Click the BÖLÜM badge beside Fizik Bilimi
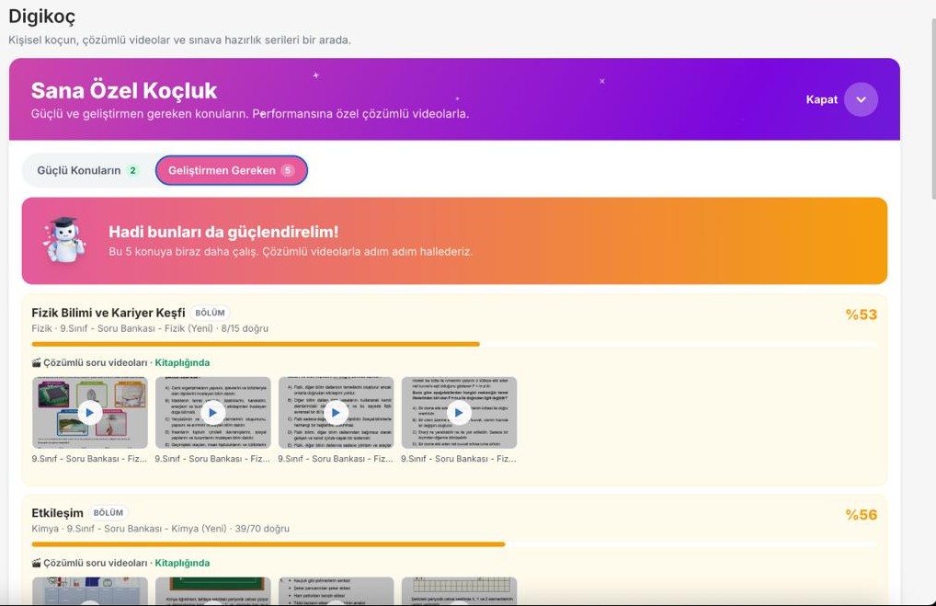 (211, 313)
